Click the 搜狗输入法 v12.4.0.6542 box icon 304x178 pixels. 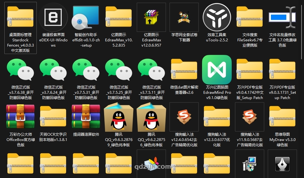[x=184, y=117]
